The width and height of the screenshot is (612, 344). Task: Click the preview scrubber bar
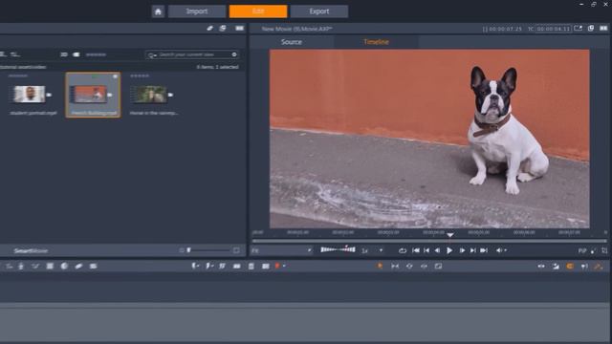429,241
